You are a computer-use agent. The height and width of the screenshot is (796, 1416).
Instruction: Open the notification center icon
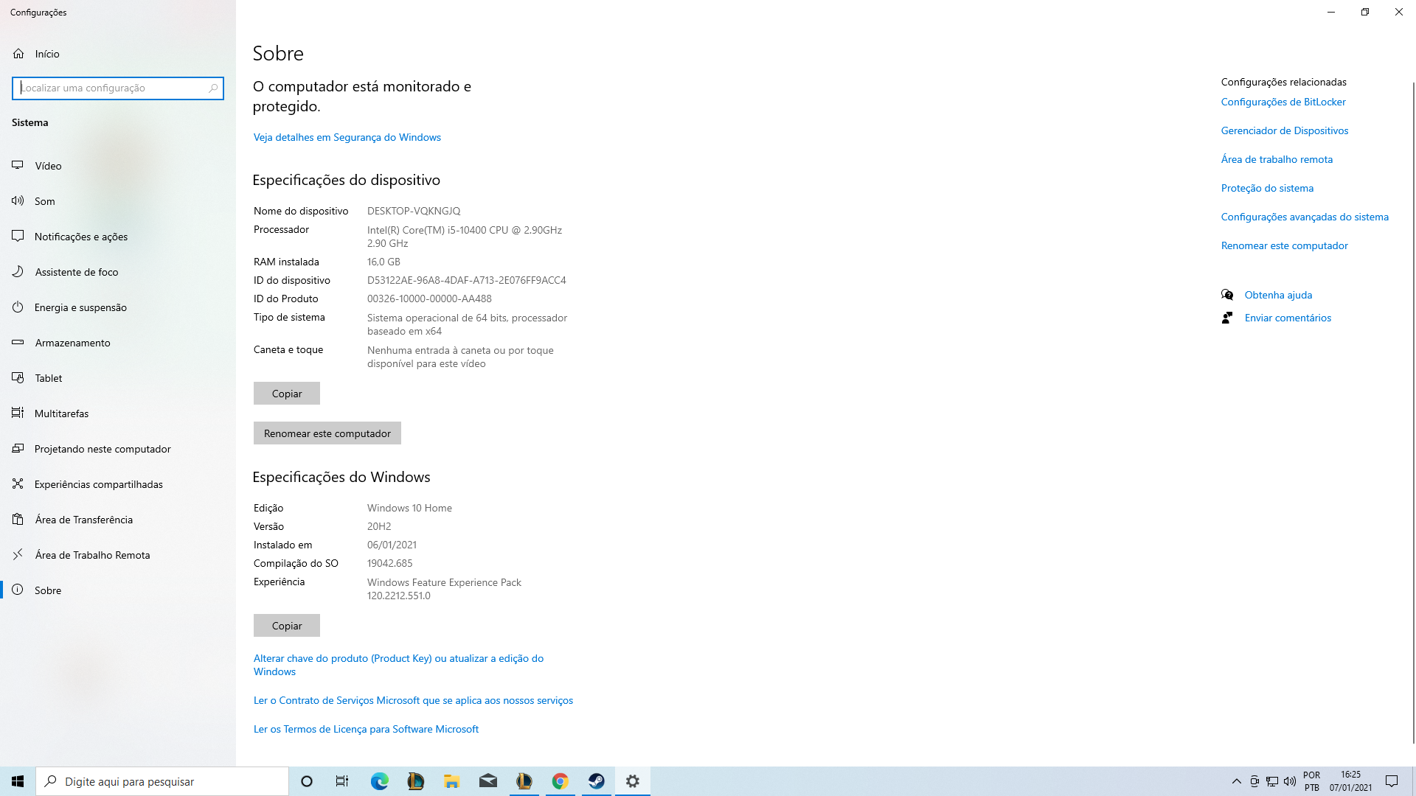pos(1392,781)
